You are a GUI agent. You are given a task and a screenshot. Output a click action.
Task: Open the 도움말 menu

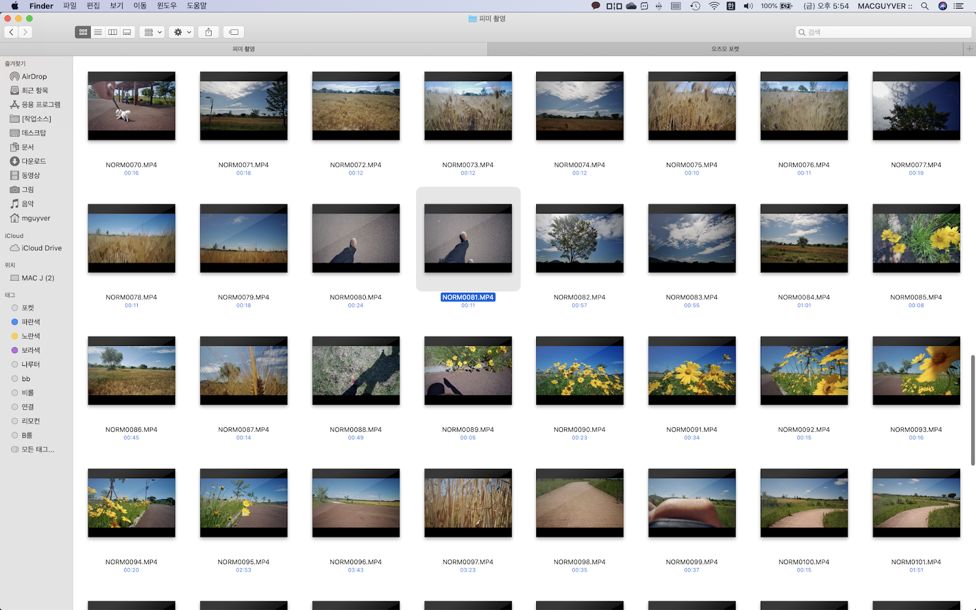point(196,6)
